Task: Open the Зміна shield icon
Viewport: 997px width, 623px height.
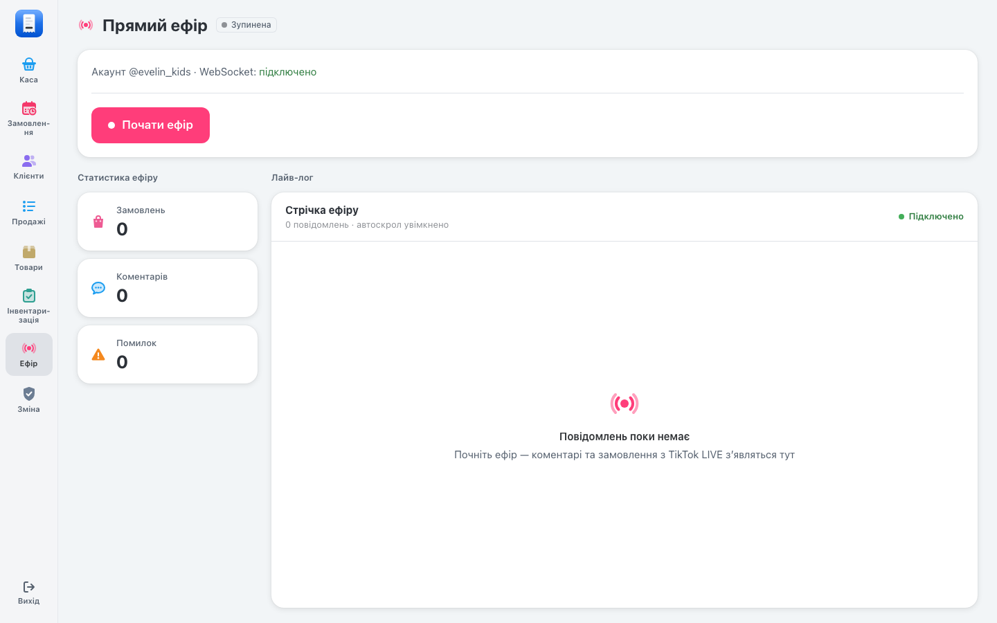Action: point(29,394)
